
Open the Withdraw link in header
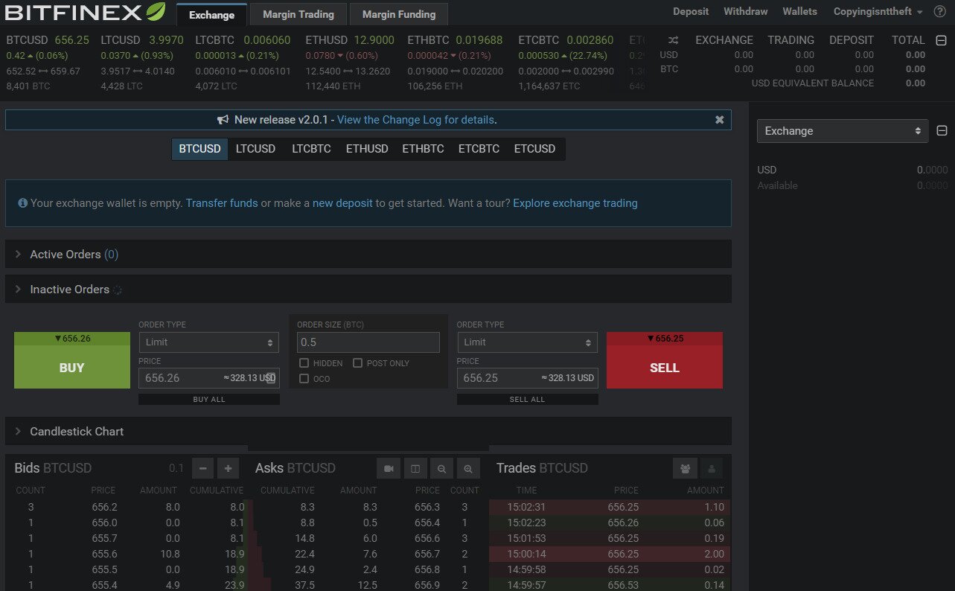click(x=746, y=12)
